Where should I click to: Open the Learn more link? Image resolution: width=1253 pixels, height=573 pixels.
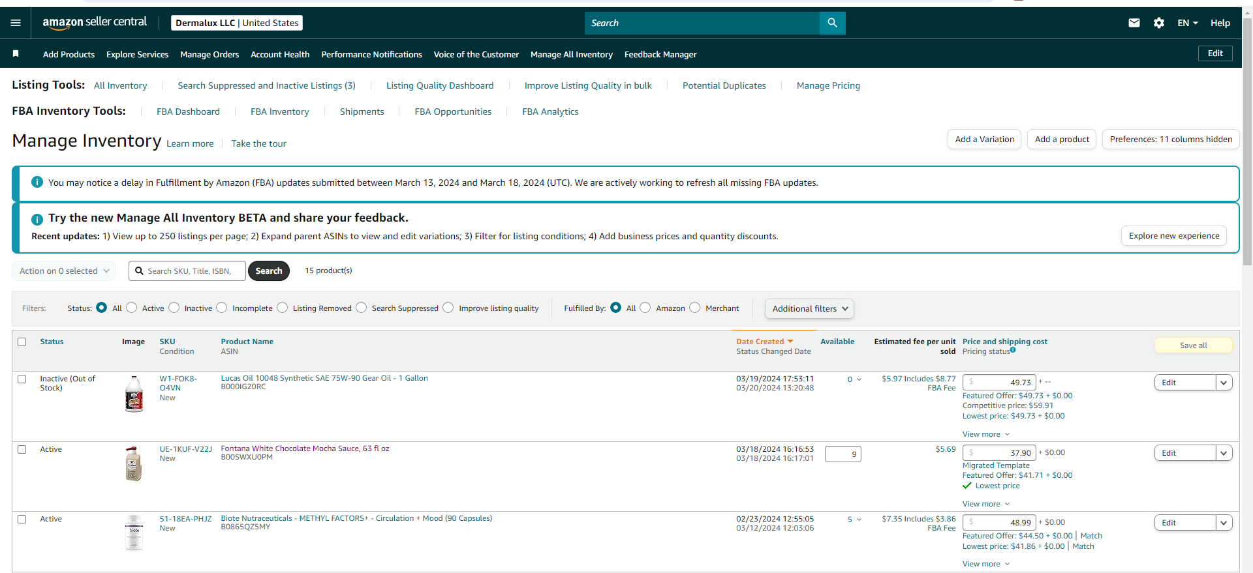pos(190,143)
